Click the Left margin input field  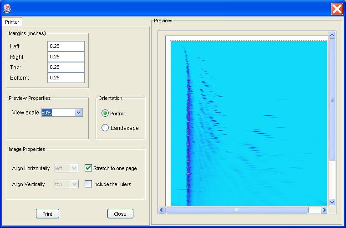coord(66,46)
